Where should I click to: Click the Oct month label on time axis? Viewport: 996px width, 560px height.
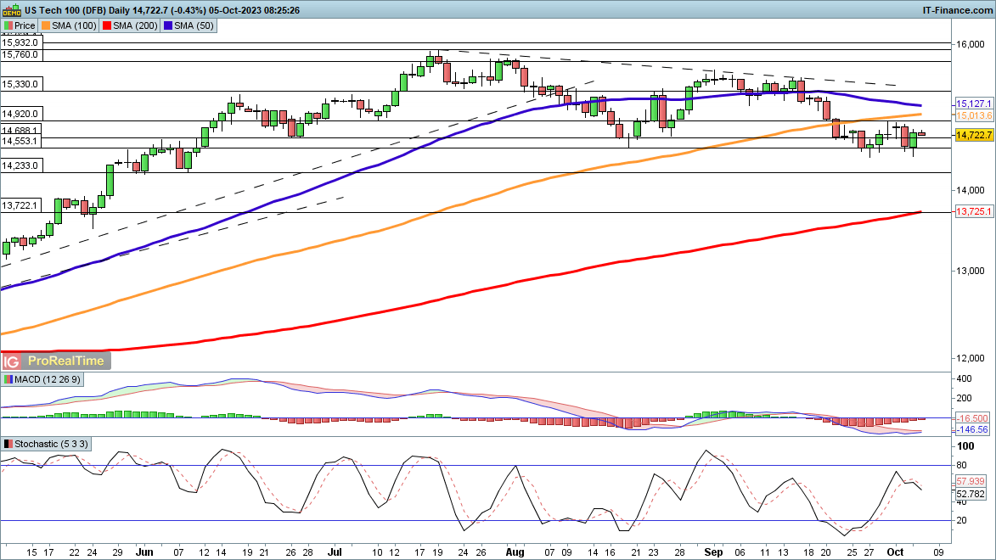[895, 552]
